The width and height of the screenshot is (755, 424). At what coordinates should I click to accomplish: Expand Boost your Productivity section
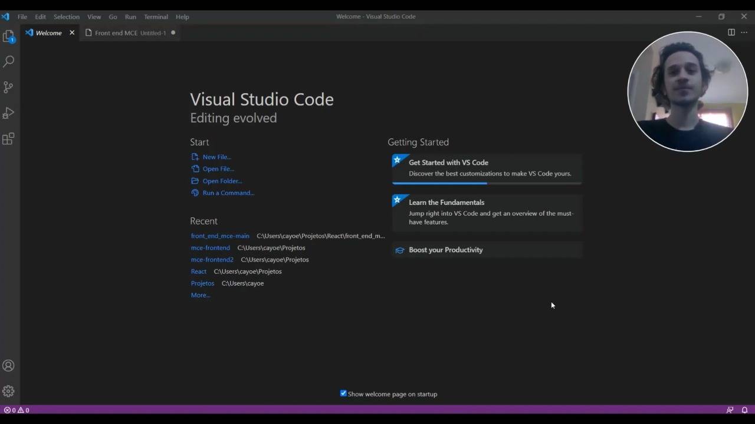pos(445,250)
